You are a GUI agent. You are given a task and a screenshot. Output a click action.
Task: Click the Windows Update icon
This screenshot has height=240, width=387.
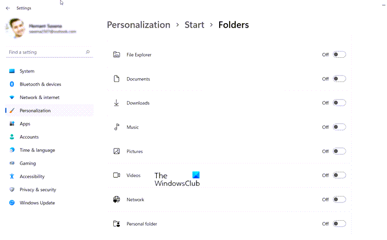point(12,203)
